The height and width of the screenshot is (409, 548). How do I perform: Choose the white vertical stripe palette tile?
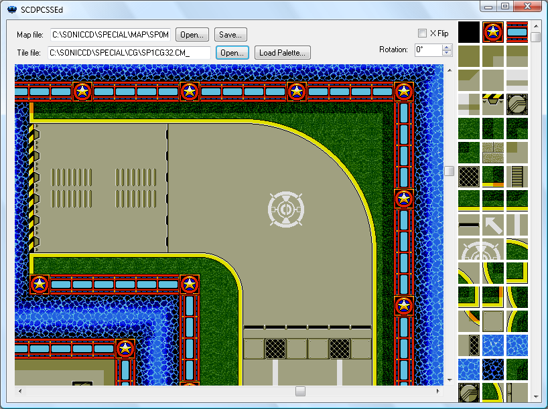(x=517, y=225)
